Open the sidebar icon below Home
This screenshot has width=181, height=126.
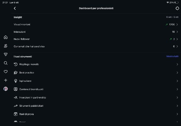pyautogui.click(x=6, y=46)
